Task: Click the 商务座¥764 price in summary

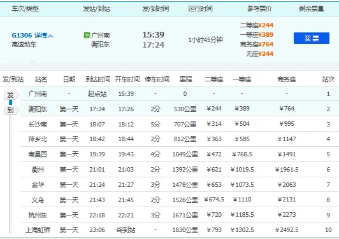Action: point(257,44)
